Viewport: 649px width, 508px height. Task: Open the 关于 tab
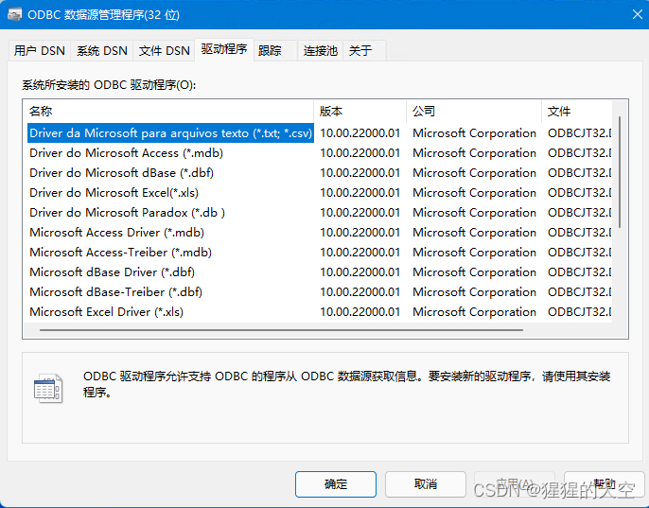[364, 50]
